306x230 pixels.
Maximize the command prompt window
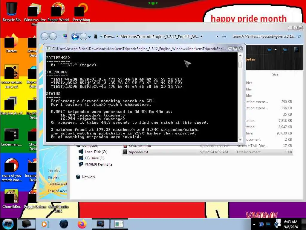point(235,49)
